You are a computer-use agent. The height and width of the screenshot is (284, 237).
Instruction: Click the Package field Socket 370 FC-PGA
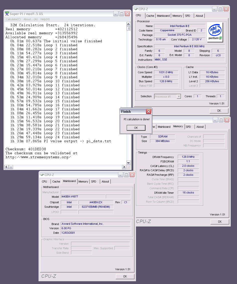point(179,35)
